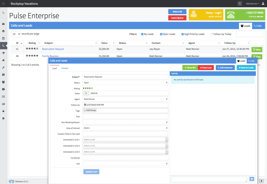
Task: Open the Agent dropdown showing Matt Renner
Action: click(x=125, y=99)
